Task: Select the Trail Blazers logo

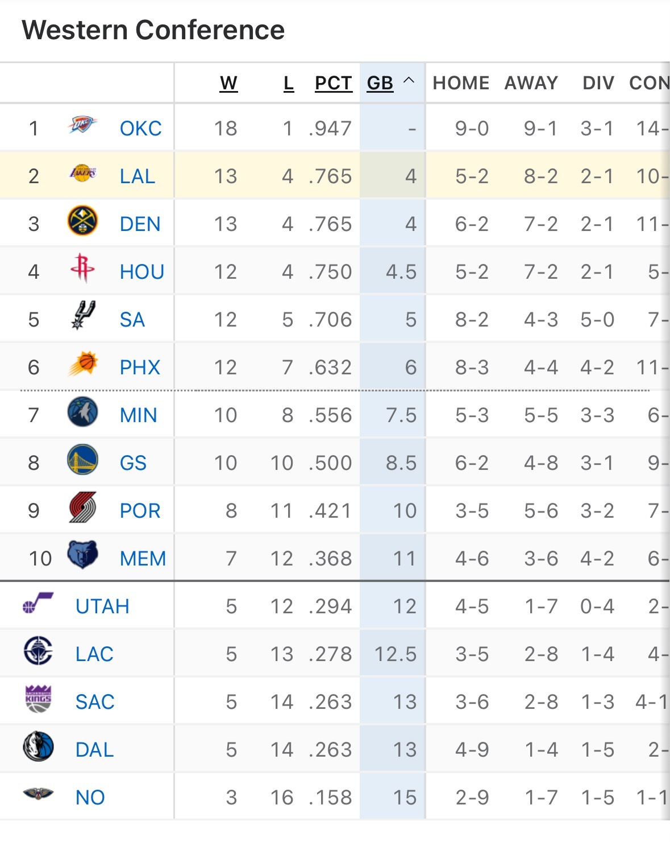Action: pyautogui.click(x=82, y=508)
